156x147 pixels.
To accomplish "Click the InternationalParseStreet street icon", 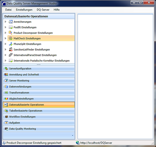I will click(x=11, y=55).
